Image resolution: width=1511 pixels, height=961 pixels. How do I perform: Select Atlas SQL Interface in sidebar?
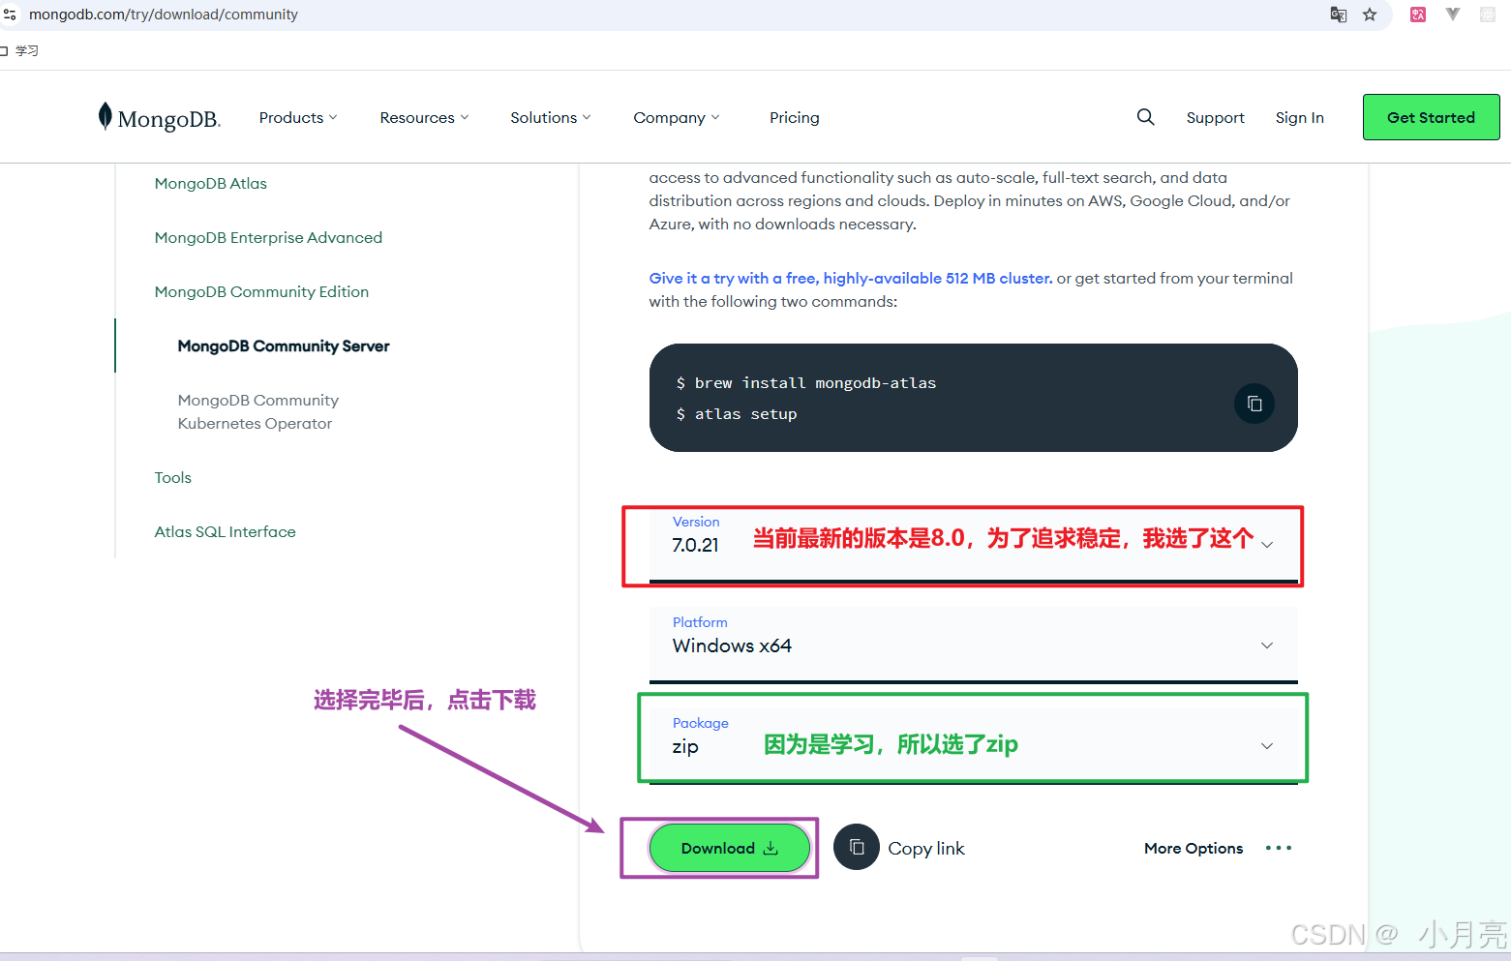point(226,531)
